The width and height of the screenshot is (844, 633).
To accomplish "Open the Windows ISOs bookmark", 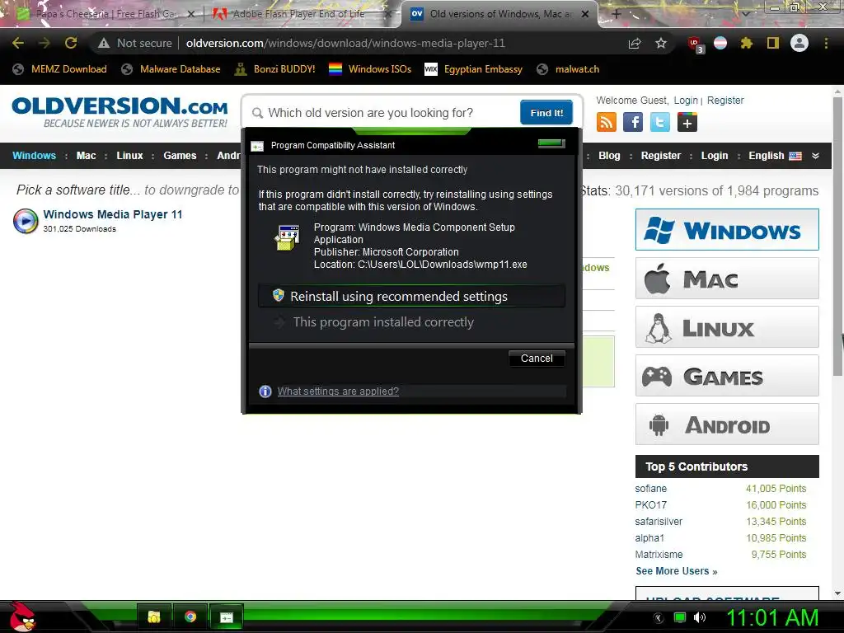I will coord(370,69).
